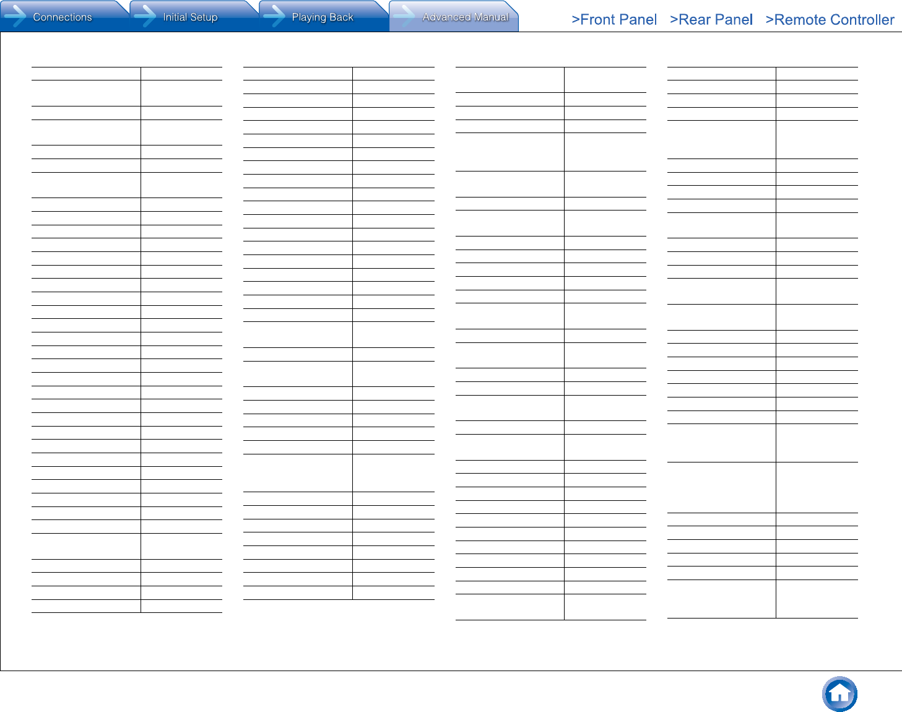
Task: Go to the Playing Back tab
Action: pos(323,16)
